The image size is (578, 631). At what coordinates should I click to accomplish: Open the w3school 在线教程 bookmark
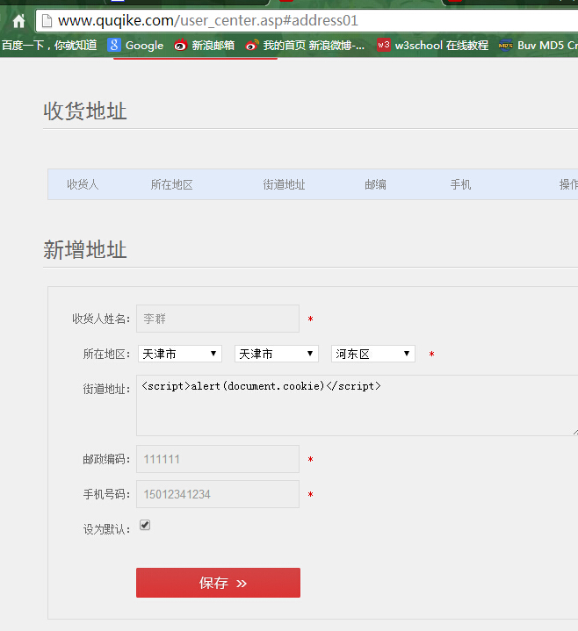click(x=432, y=45)
